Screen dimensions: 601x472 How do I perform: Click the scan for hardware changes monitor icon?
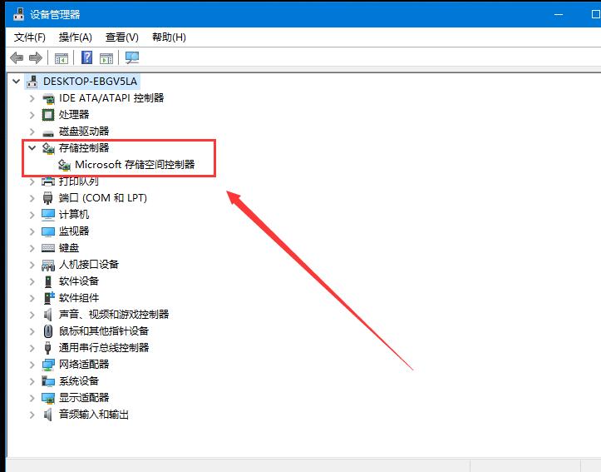pyautogui.click(x=132, y=57)
